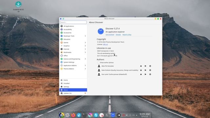Focus the Search field in the sidebar
Screen dimensions: 210x118
point(73,22)
